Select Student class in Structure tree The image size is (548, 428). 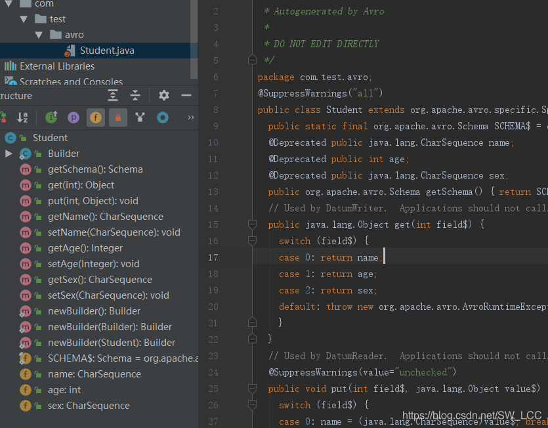(50, 138)
